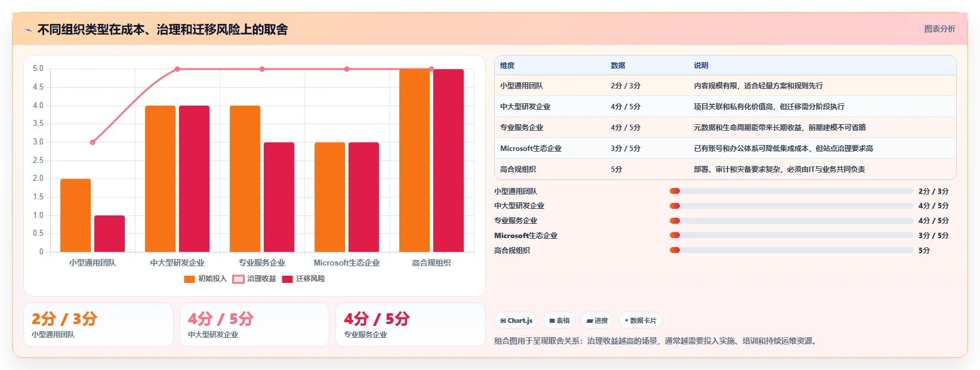The height and width of the screenshot is (370, 980).
Task: Click the Microsoft生态企业 label in the progress list
Action: [x=526, y=236]
